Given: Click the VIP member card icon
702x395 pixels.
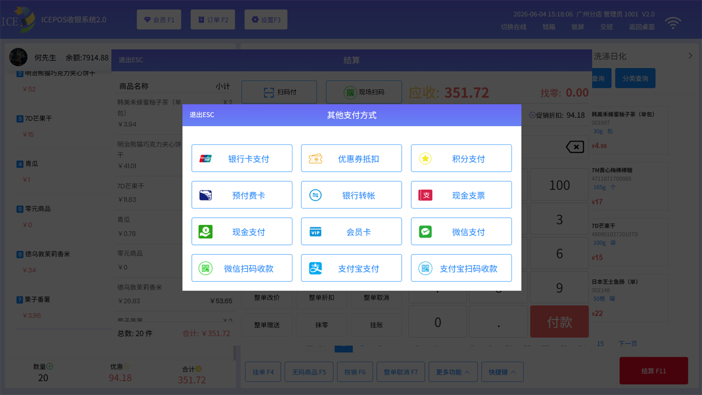Looking at the screenshot, I should coord(315,232).
